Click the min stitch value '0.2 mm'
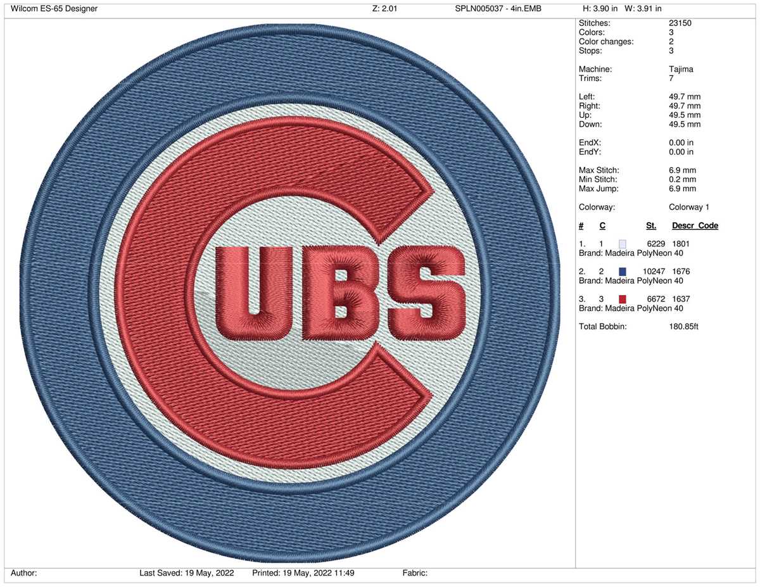Screen dimensions: 760x587 pyautogui.click(x=682, y=180)
